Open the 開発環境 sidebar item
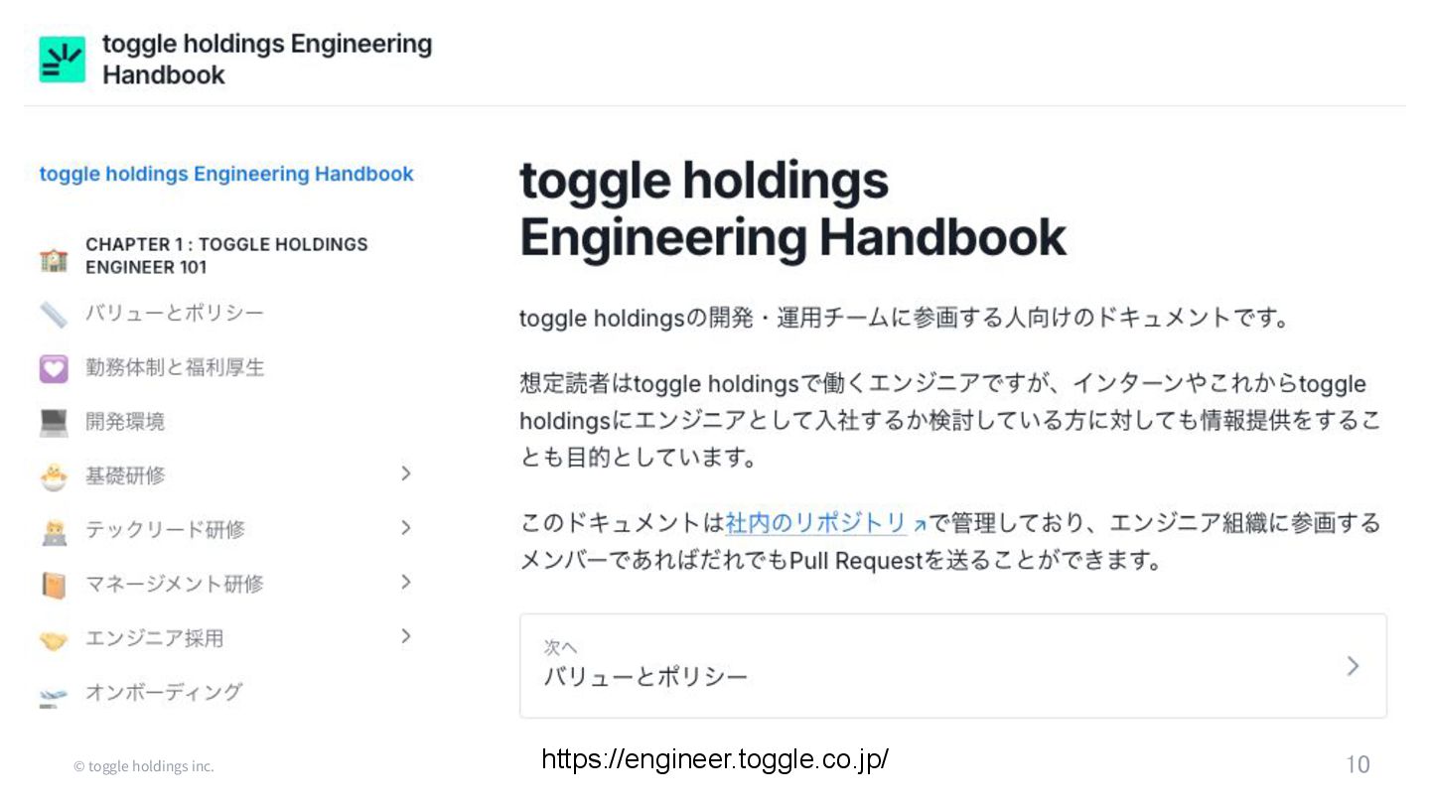The height and width of the screenshot is (804, 1430). coord(125,422)
